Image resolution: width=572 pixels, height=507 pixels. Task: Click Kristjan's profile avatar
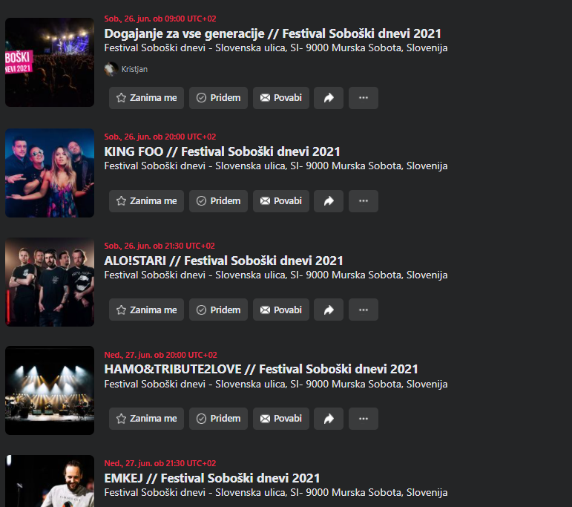coord(111,69)
